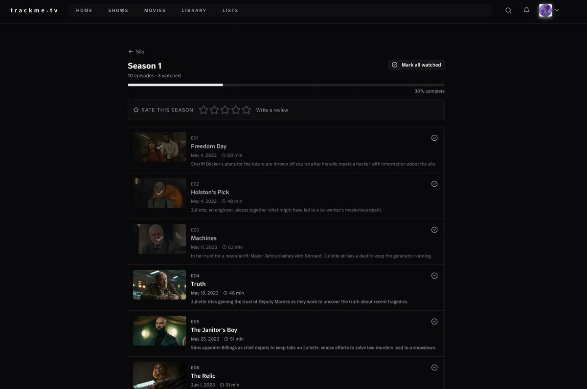The height and width of the screenshot is (389, 587).
Task: Toggle watched status for Freedom Day
Action: coord(434,138)
